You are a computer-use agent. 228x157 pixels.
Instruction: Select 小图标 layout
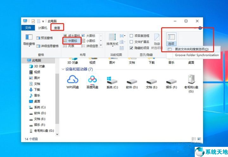coord(88,41)
